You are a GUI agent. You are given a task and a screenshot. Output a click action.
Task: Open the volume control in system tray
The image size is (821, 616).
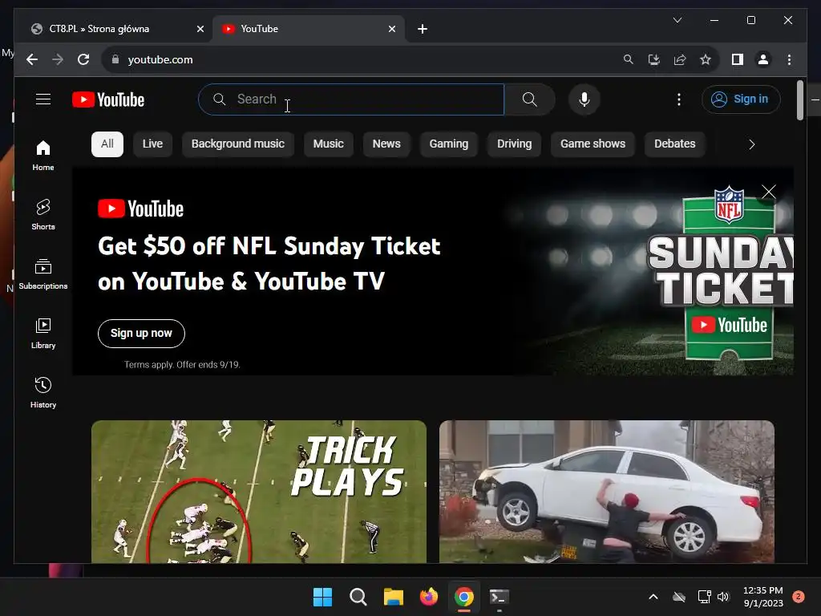pos(723,597)
